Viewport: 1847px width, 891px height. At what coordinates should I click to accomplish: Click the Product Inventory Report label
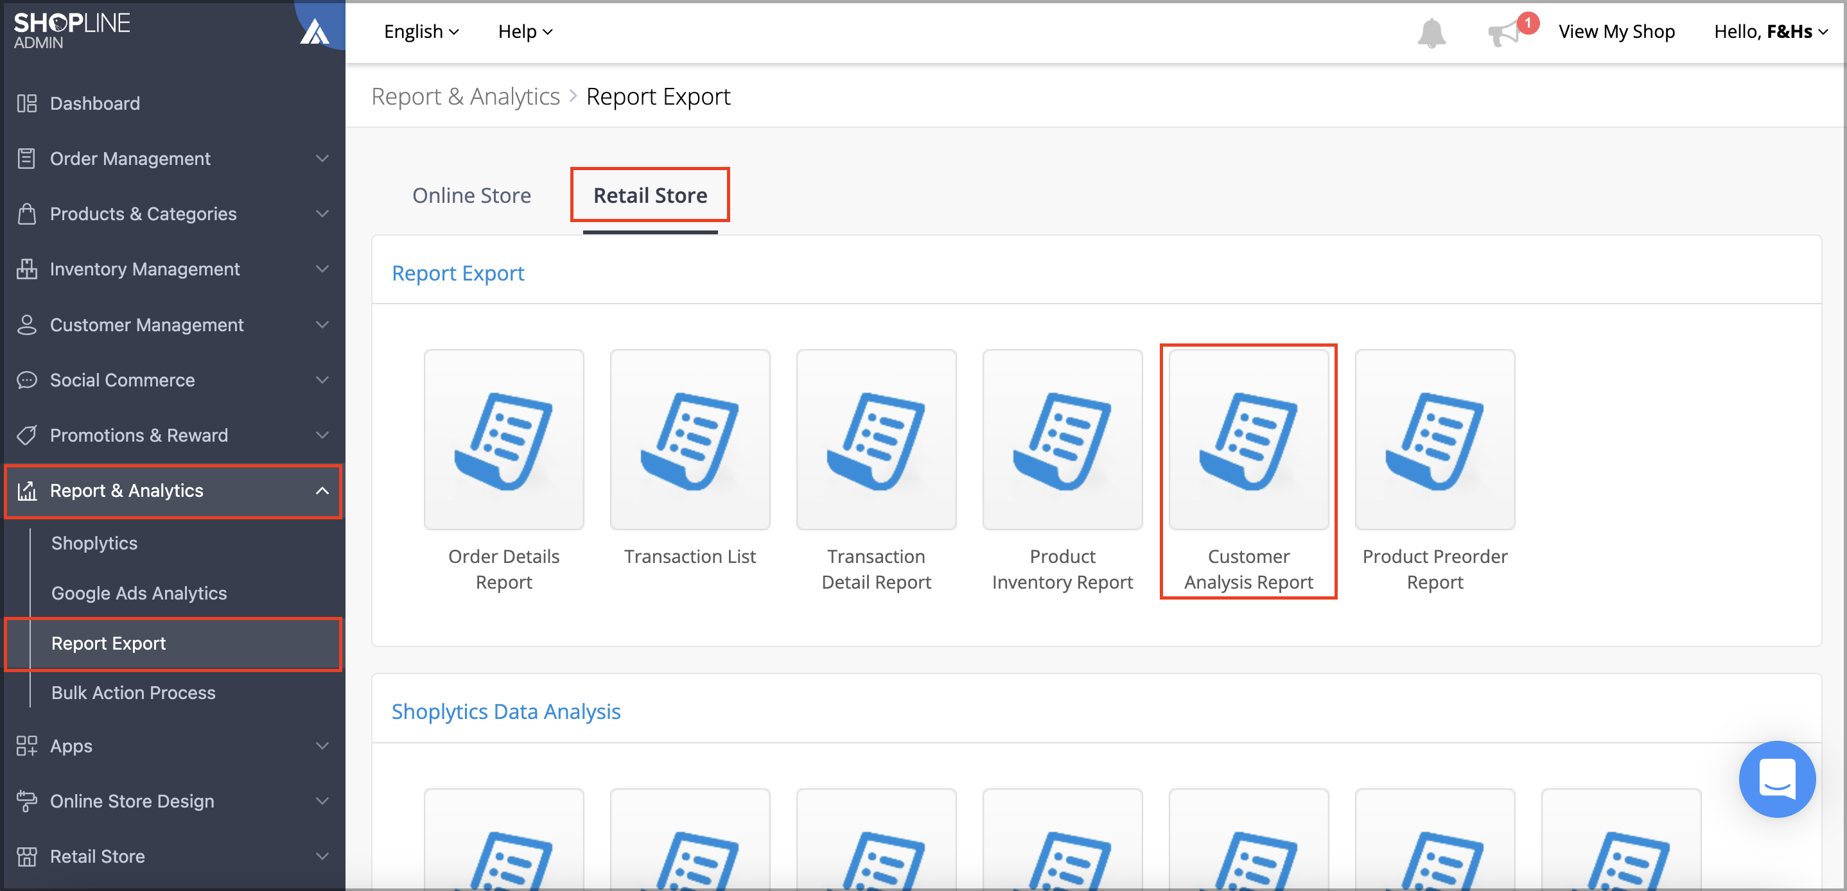pos(1062,569)
